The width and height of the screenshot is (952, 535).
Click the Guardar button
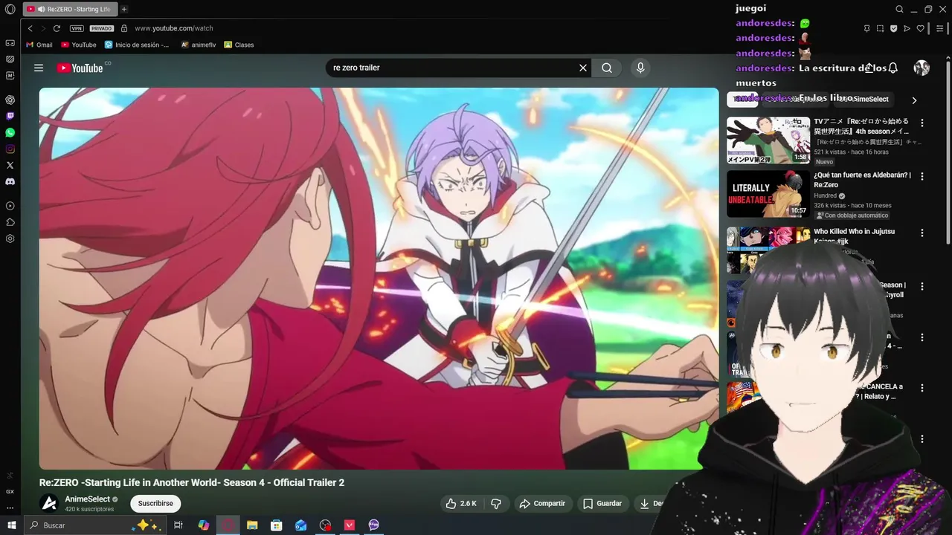602,504
